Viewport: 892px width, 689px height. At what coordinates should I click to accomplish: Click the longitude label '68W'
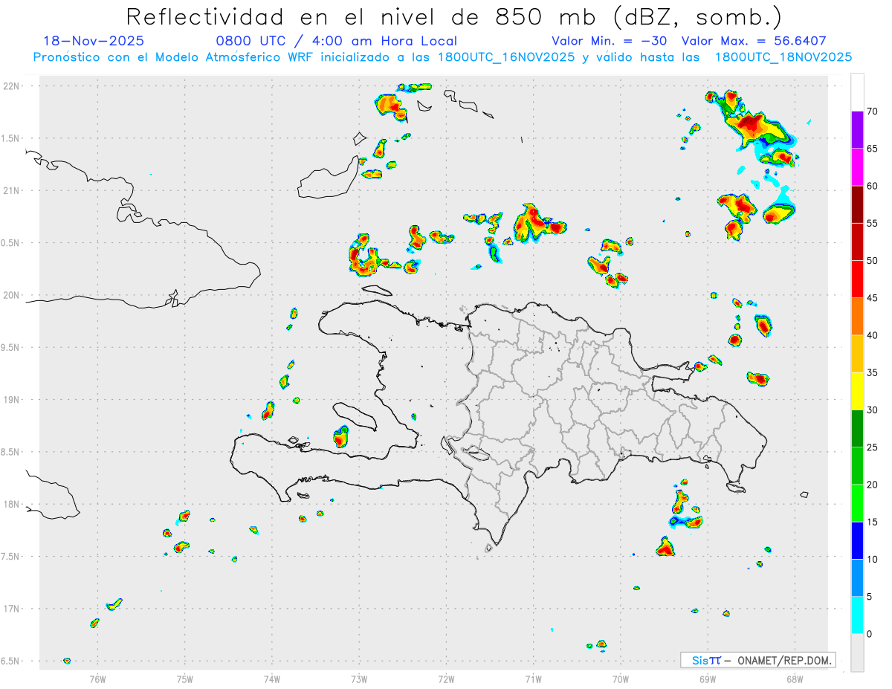[794, 679]
